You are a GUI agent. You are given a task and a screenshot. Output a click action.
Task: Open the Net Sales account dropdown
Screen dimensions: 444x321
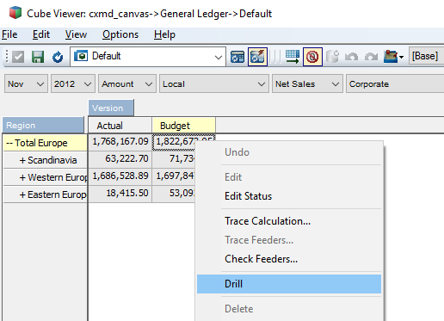pyautogui.click(x=307, y=83)
